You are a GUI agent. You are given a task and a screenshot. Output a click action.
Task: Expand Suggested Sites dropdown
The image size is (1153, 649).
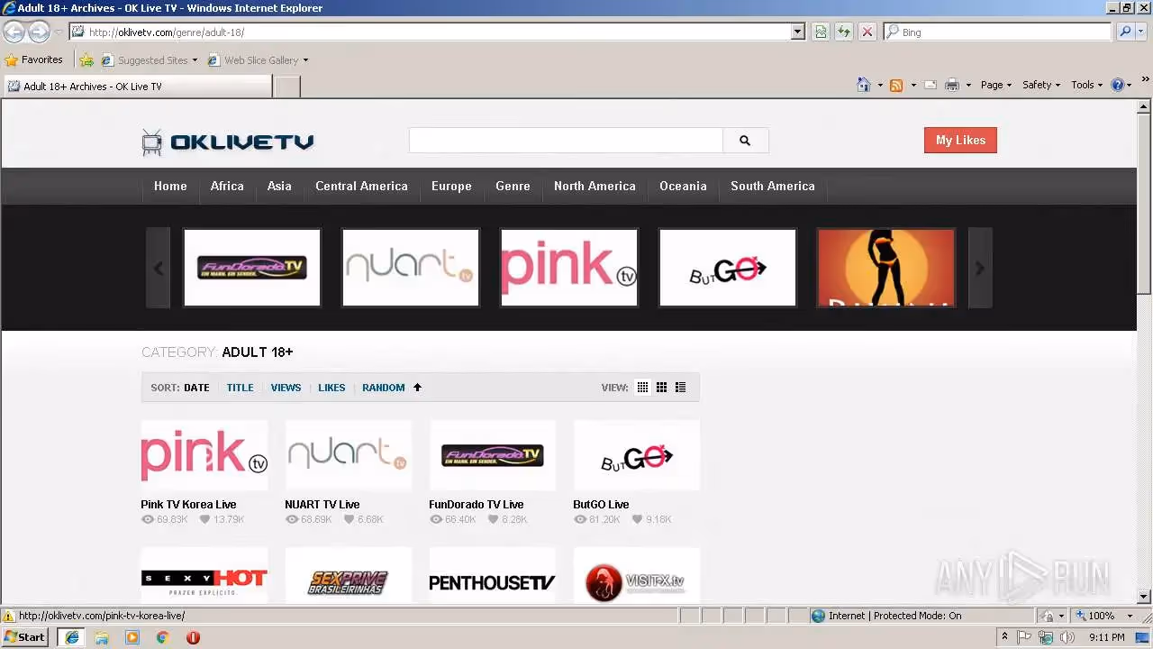click(x=195, y=60)
